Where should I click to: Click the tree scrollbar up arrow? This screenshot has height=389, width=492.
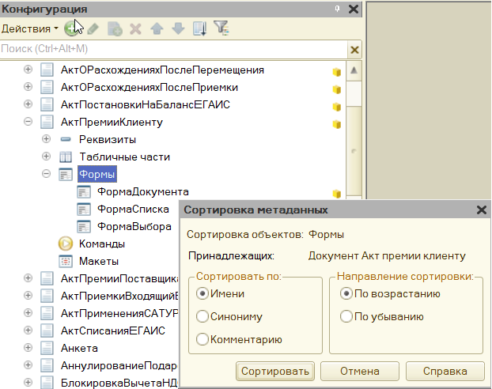(x=354, y=70)
